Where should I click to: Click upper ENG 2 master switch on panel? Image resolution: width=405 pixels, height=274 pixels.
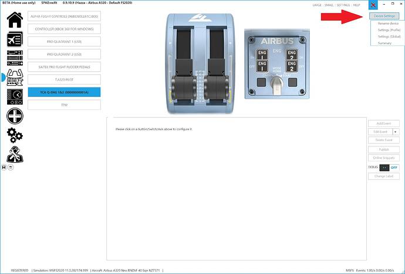(292, 55)
